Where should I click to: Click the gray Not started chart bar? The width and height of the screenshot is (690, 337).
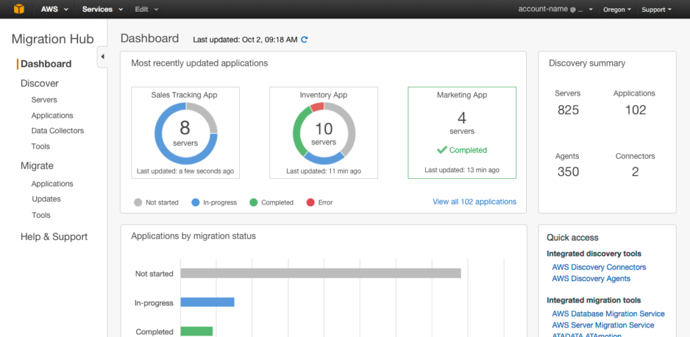click(x=320, y=273)
